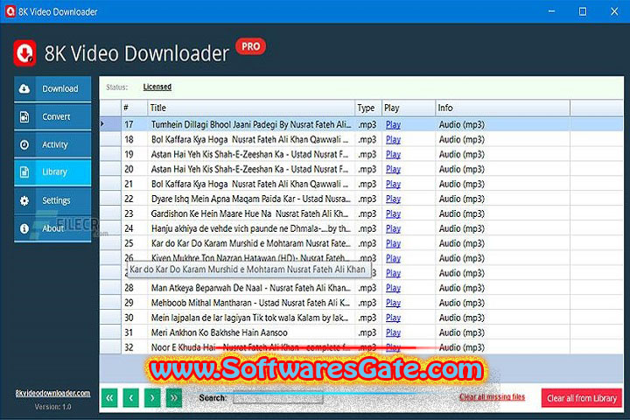The width and height of the screenshot is (630, 420).
Task: Click the Library document icon in sidebar
Action: (24, 171)
